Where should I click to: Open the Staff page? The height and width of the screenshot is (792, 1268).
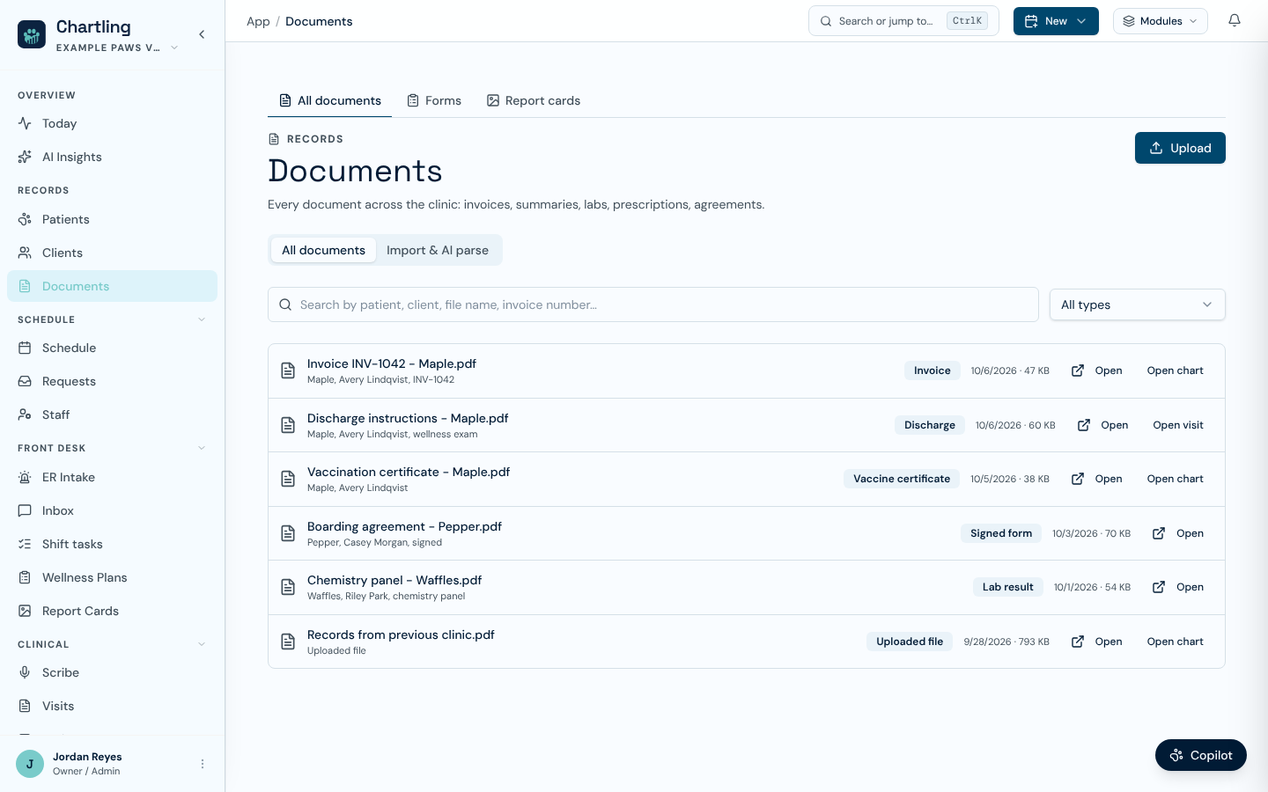112,414
